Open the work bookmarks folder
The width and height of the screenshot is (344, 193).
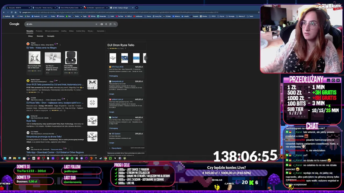44,16
